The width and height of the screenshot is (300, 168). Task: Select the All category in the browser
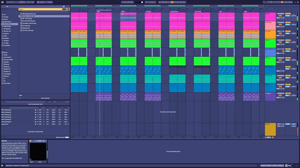point(5,14)
